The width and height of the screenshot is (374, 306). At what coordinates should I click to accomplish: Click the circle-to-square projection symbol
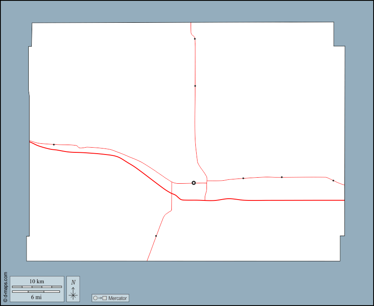tap(100, 298)
